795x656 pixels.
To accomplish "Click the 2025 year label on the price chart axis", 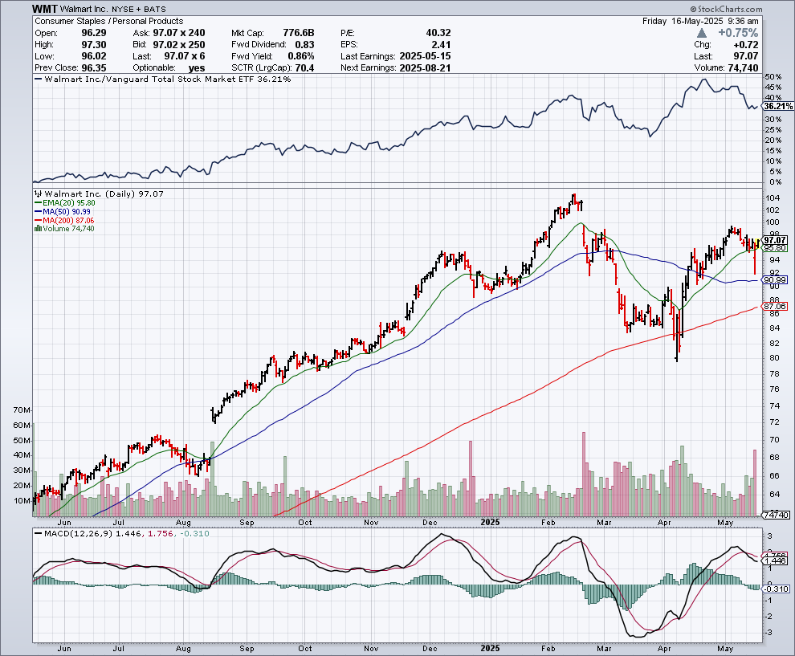I will [x=491, y=522].
